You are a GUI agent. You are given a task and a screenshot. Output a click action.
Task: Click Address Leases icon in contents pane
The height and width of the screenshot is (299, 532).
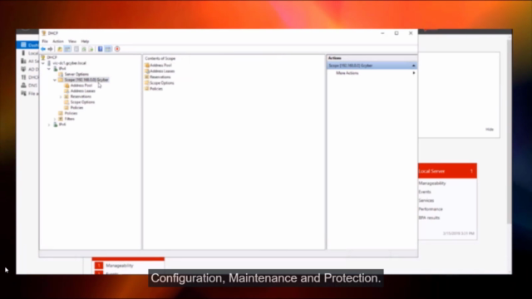(147, 71)
